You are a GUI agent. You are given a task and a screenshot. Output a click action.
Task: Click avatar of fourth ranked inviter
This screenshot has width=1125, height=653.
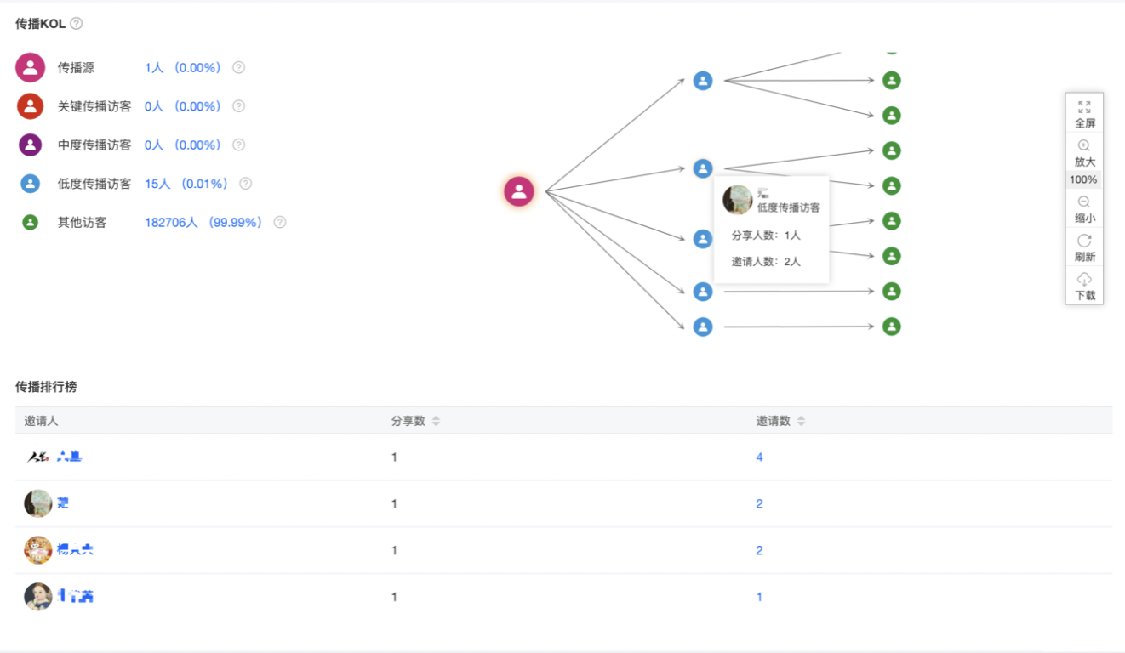(38, 597)
